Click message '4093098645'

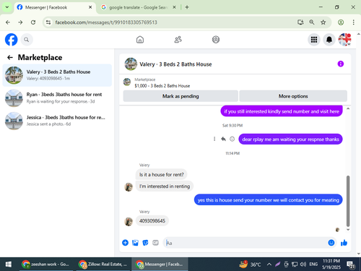[x=152, y=220]
